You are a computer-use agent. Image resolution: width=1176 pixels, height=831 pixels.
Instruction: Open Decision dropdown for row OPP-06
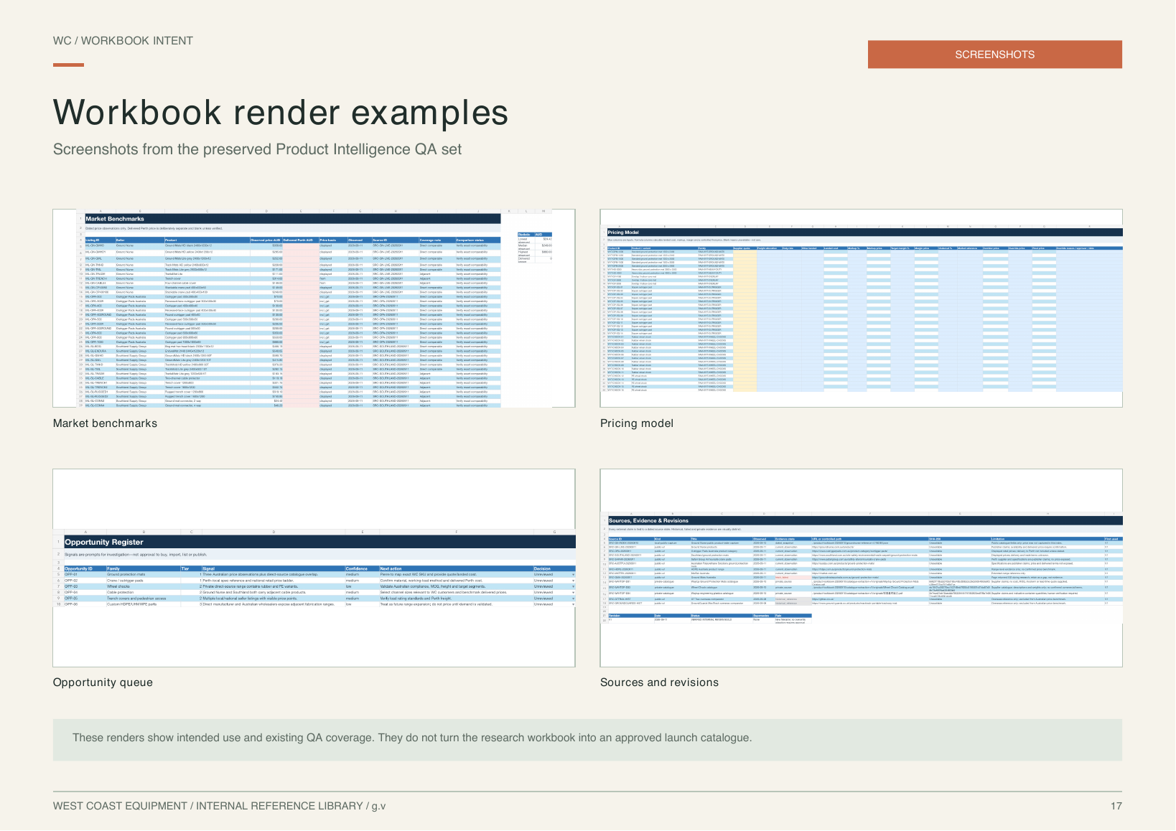coord(573,604)
